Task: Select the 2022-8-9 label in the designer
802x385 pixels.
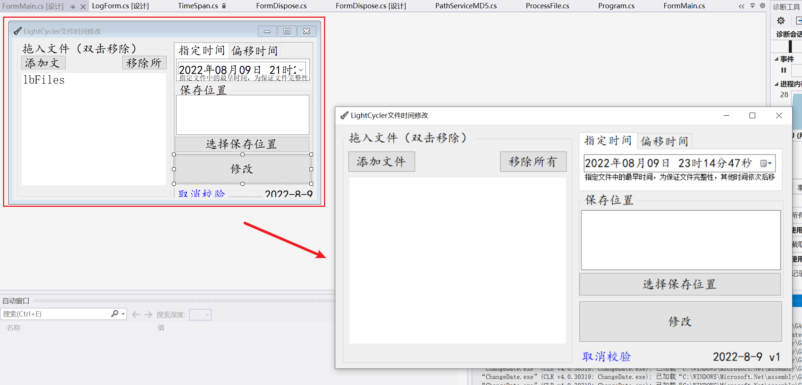Action: click(289, 194)
